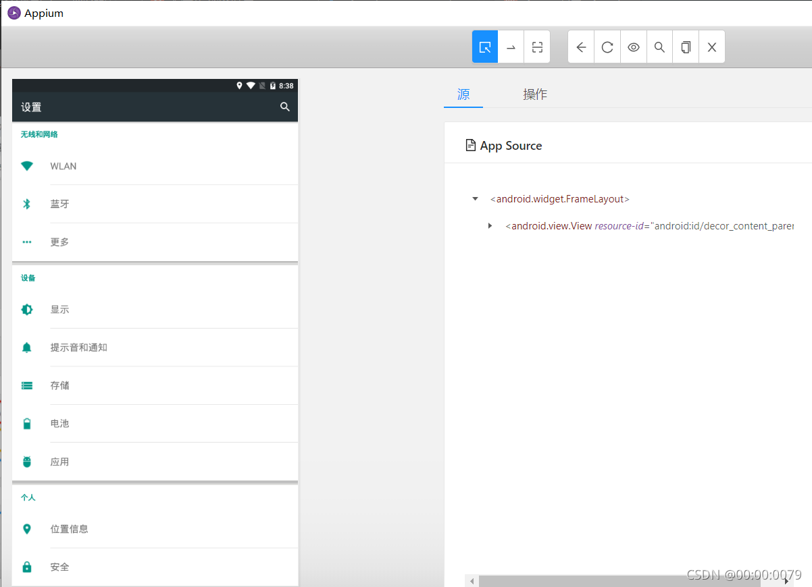Tap the brightness icon beside 显示
This screenshot has height=587, width=812.
(27, 310)
